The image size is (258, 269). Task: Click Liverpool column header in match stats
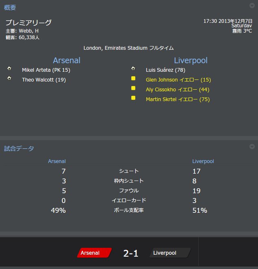[203, 161]
